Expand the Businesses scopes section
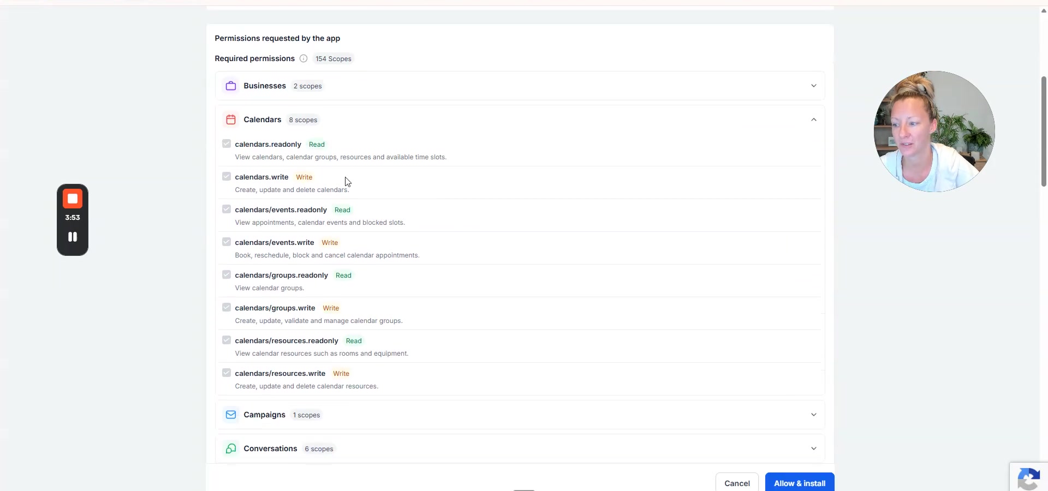Image resolution: width=1048 pixels, height=491 pixels. point(813,86)
